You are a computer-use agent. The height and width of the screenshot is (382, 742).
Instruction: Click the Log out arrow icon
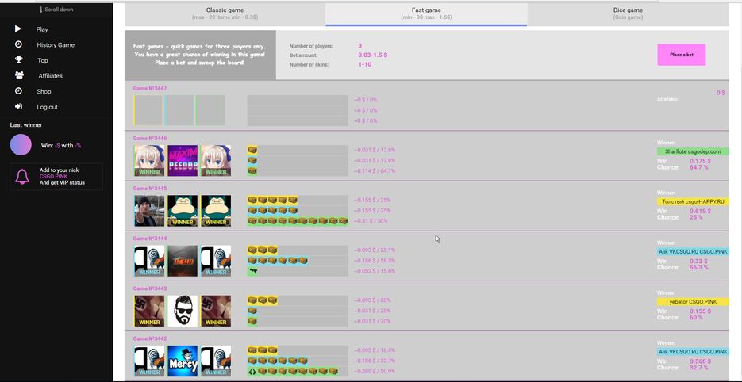pos(18,106)
